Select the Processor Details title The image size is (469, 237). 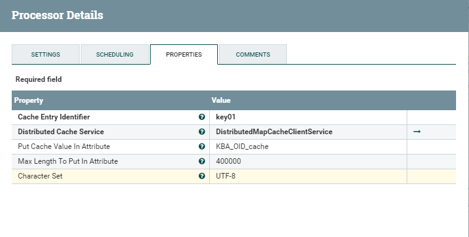coord(57,15)
